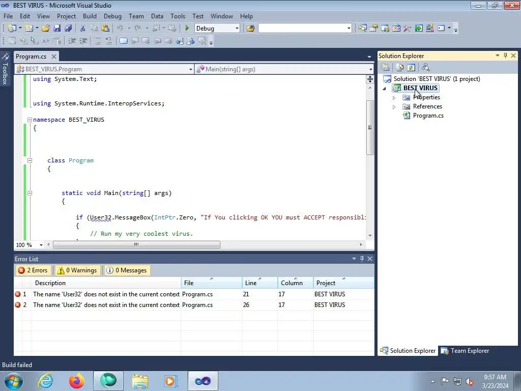Image resolution: width=521 pixels, height=391 pixels.
Task: Open the Extension Manager icon
Action: coord(430,29)
